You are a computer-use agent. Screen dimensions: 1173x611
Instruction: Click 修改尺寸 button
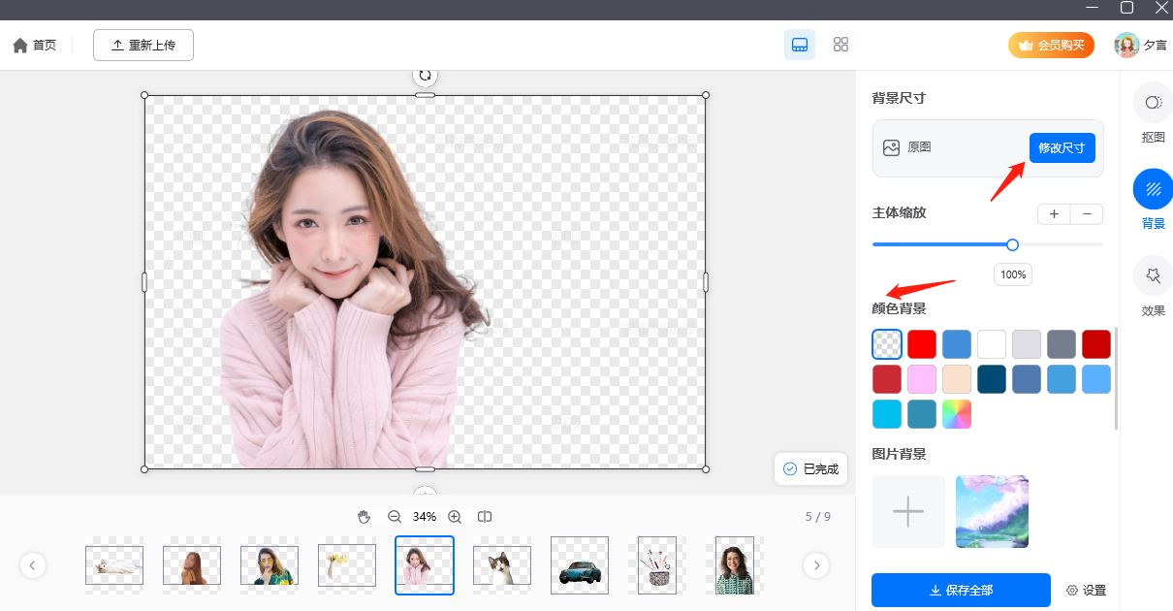[1062, 148]
